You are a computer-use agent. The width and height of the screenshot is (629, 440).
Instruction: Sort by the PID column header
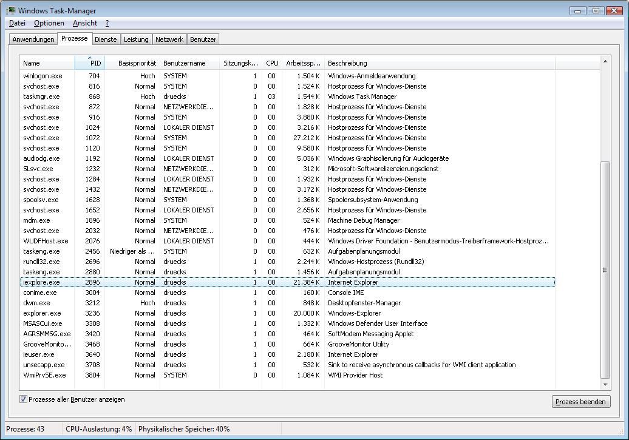pyautogui.click(x=90, y=63)
